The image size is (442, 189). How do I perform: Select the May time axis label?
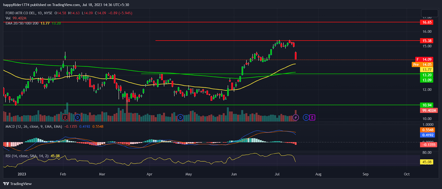pyautogui.click(x=189, y=174)
